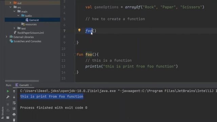Screen dimensions: 217x122
Task: Click the down the stack trace arrow
Action: pyautogui.click(x=14, y=97)
